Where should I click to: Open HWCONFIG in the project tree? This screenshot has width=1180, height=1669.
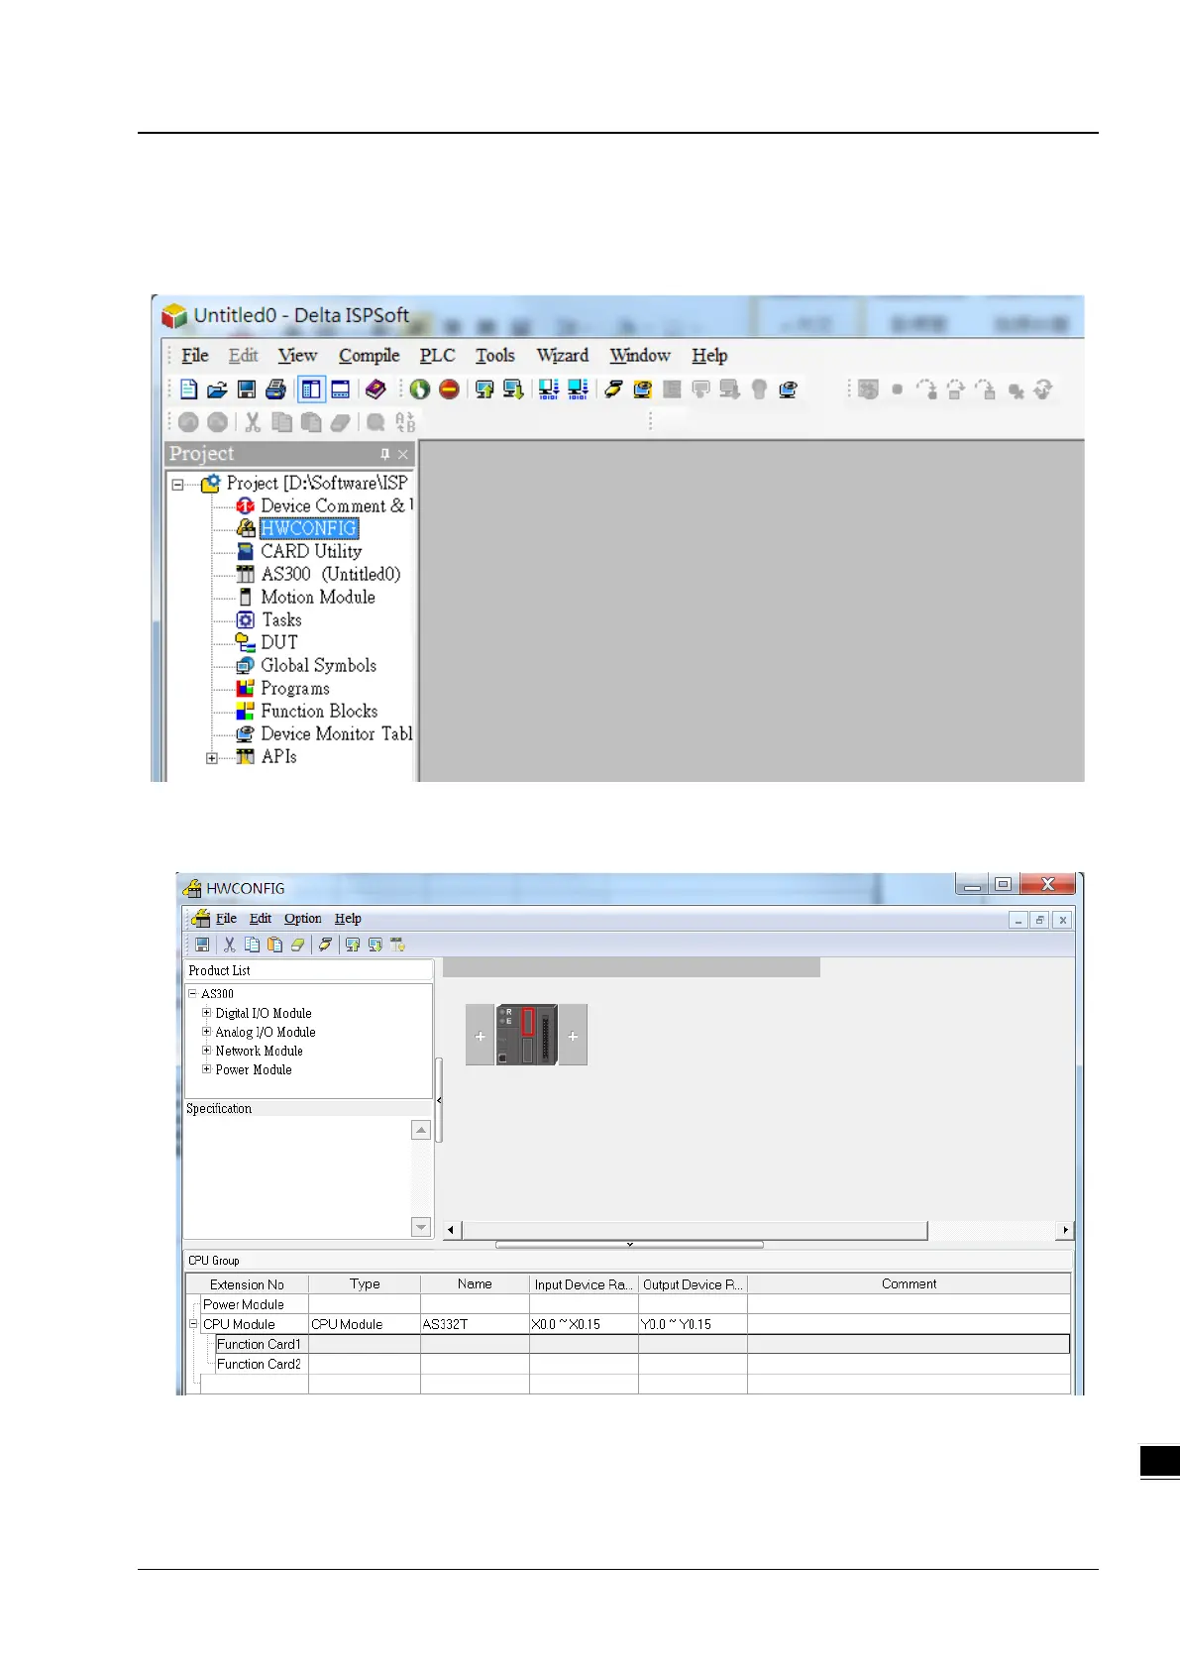pyautogui.click(x=308, y=528)
